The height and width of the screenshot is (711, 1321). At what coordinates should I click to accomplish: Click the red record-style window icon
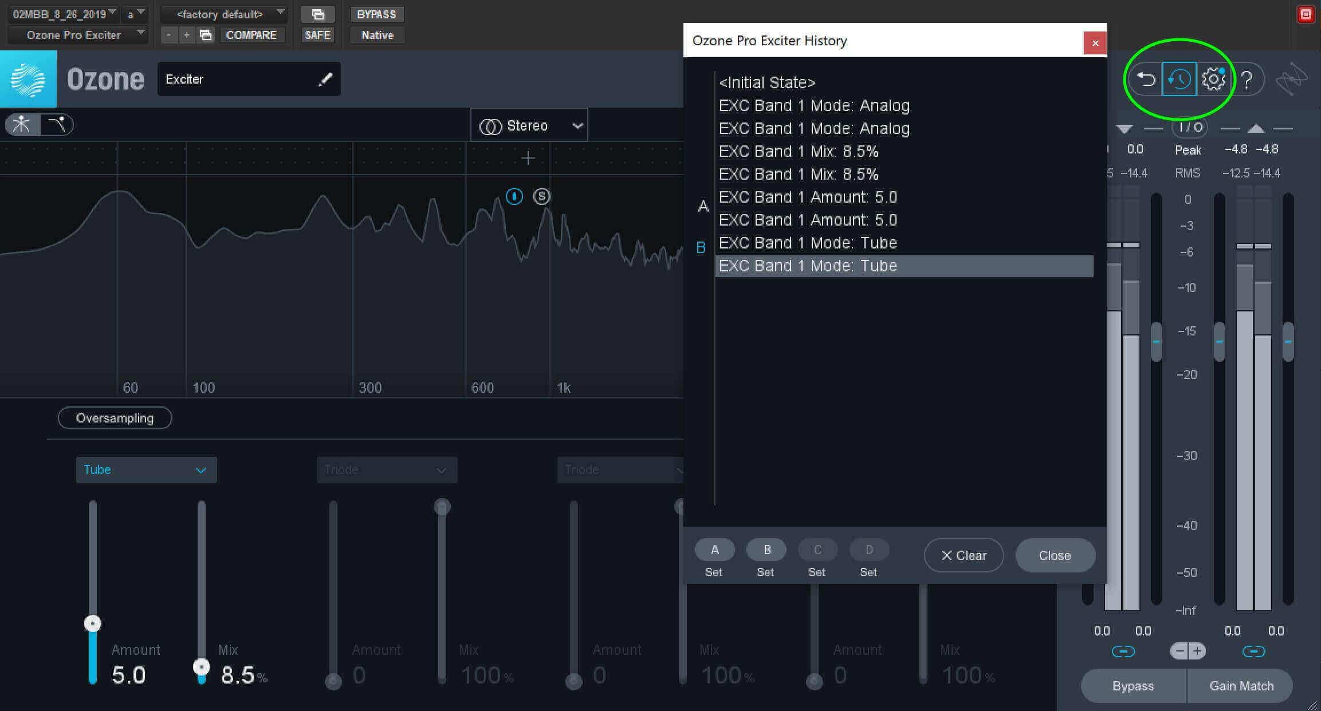[x=1306, y=14]
